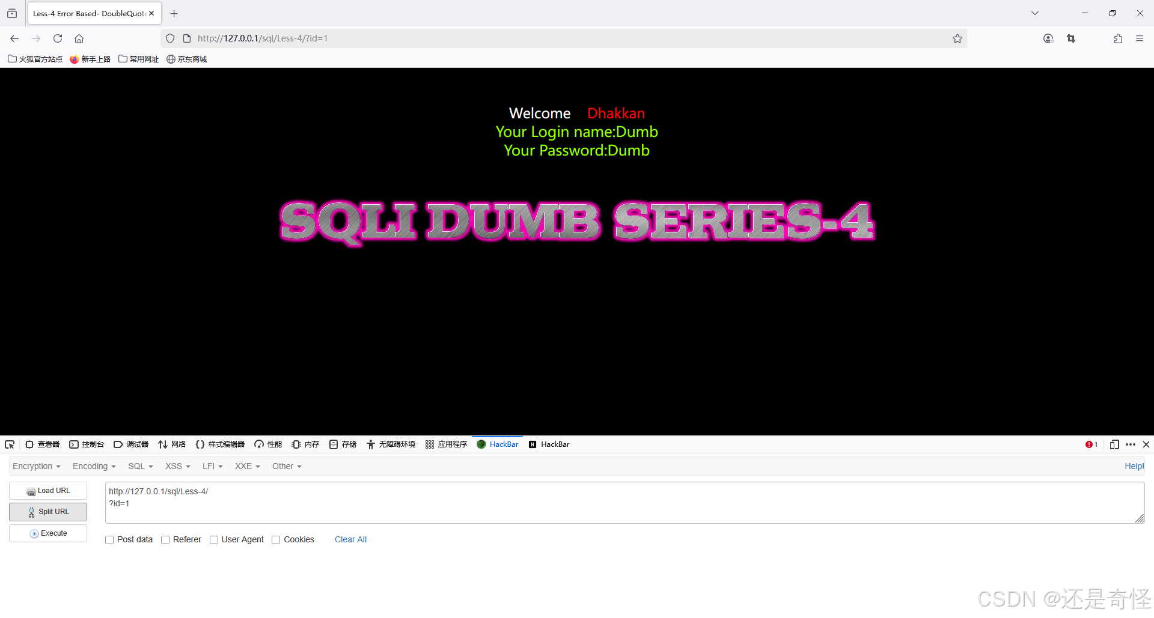
Task: Switch to the 网络 network tab
Action: 172,444
